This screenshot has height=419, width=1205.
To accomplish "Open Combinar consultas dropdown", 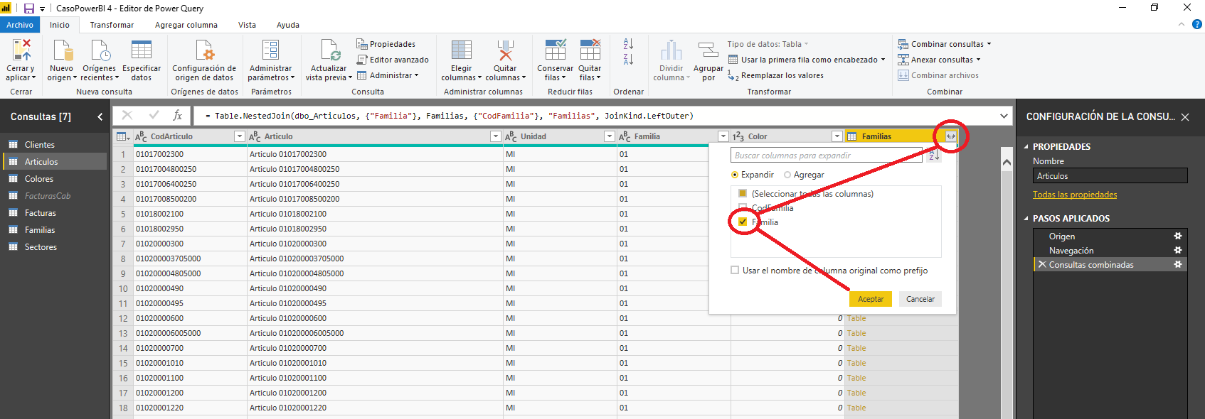I will (945, 44).
